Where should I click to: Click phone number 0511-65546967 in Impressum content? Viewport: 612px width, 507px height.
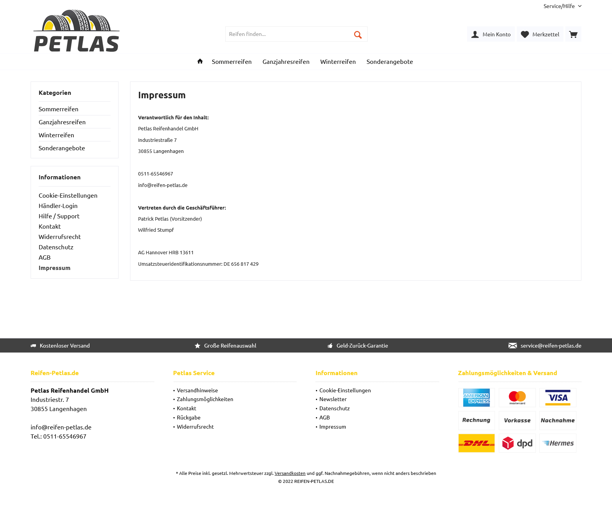156,174
